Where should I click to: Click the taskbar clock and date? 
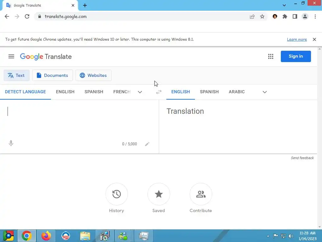tap(308, 236)
